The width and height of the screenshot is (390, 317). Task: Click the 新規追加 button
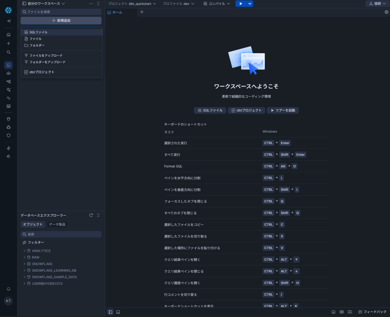click(x=61, y=20)
